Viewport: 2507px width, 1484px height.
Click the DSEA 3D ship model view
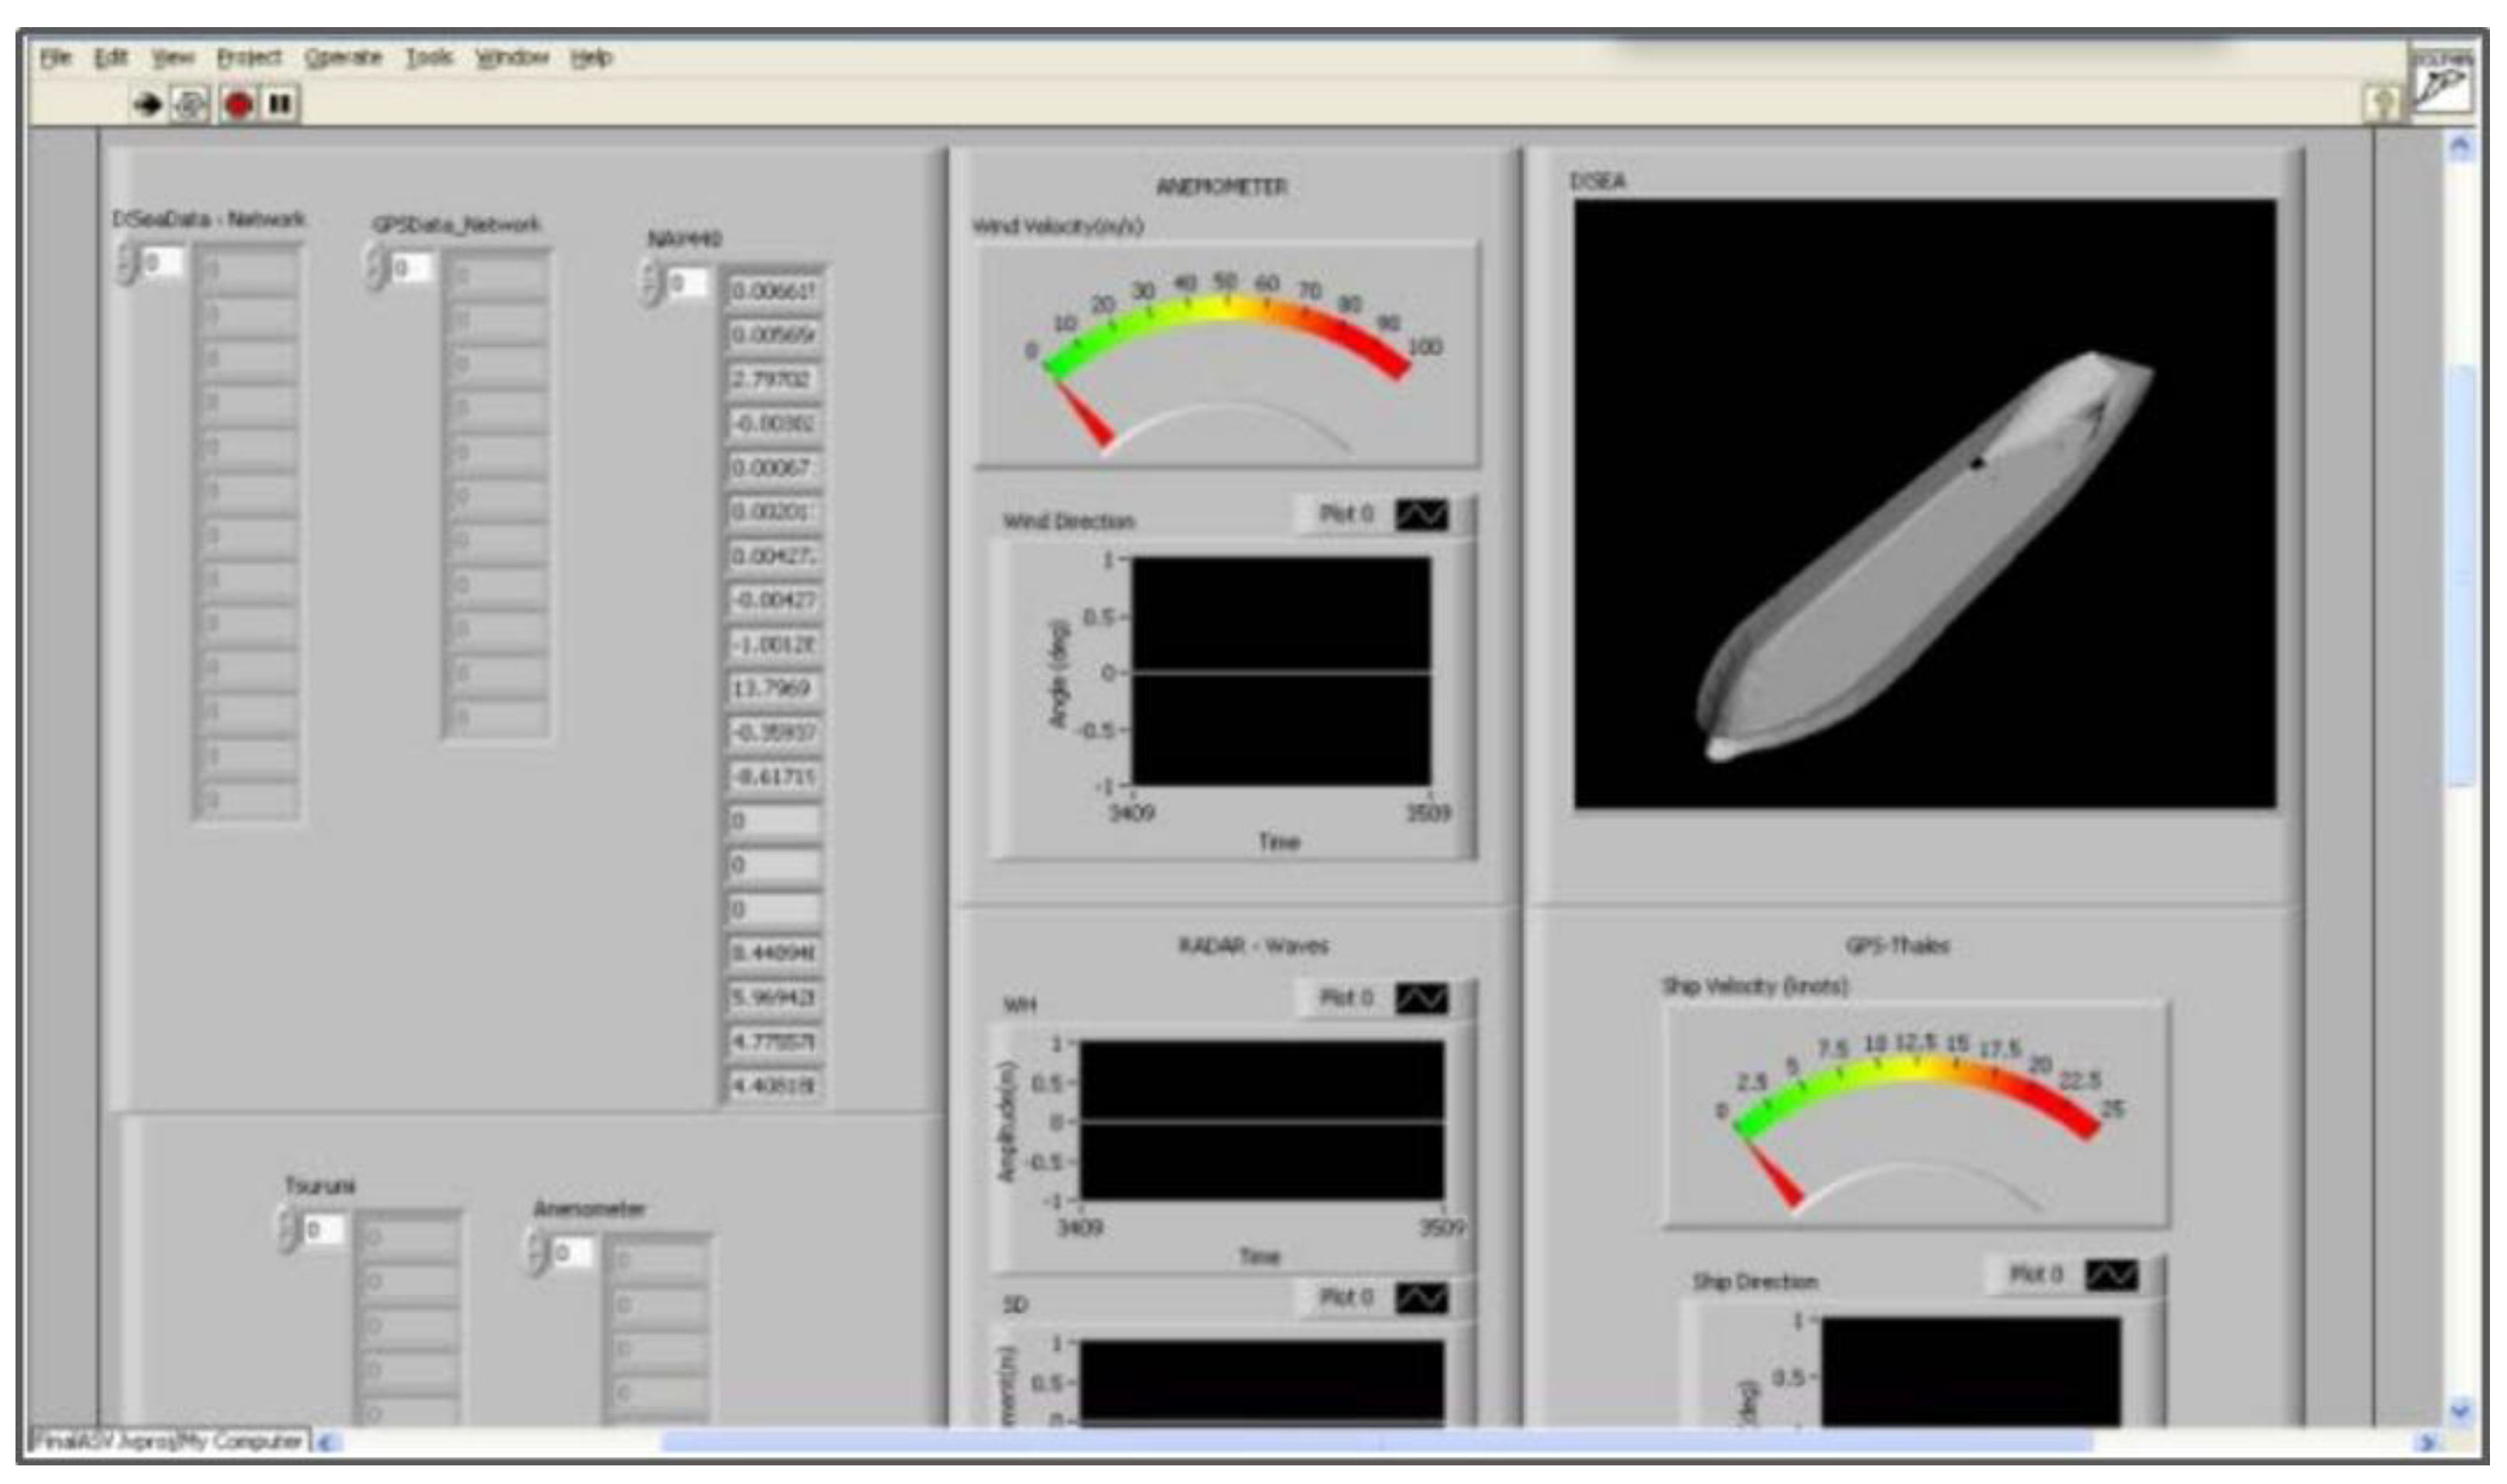(1925, 504)
